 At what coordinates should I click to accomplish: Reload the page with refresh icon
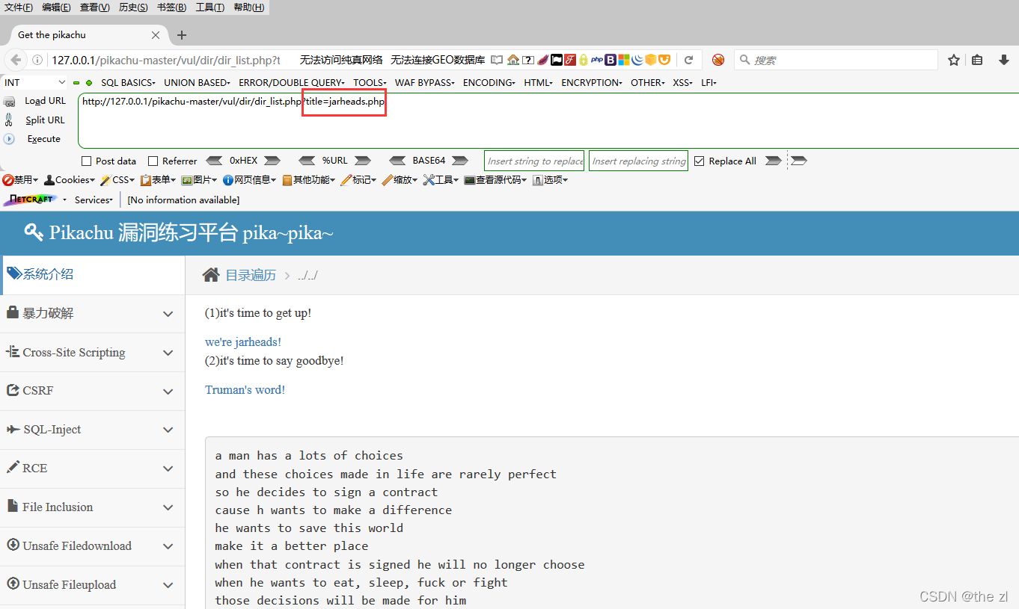689,60
